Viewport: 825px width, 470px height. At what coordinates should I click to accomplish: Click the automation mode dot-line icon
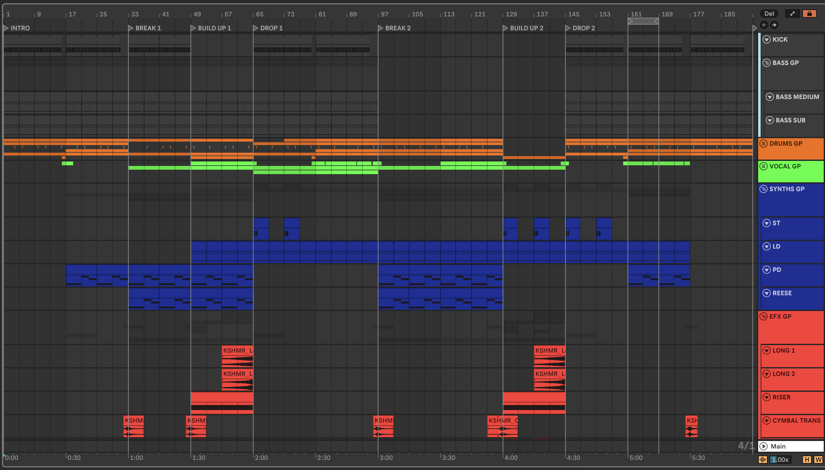[x=792, y=14]
